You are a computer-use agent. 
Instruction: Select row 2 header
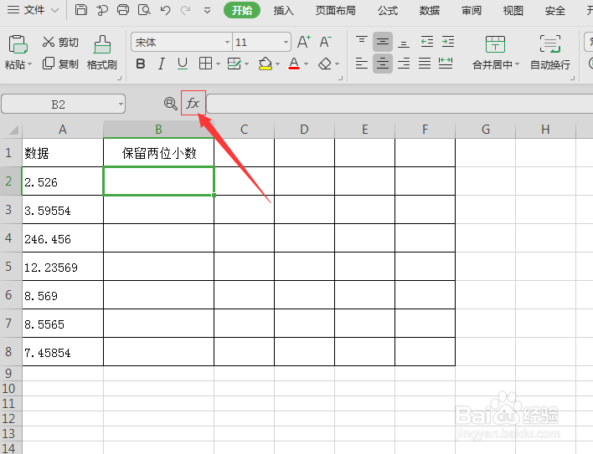click(x=11, y=181)
